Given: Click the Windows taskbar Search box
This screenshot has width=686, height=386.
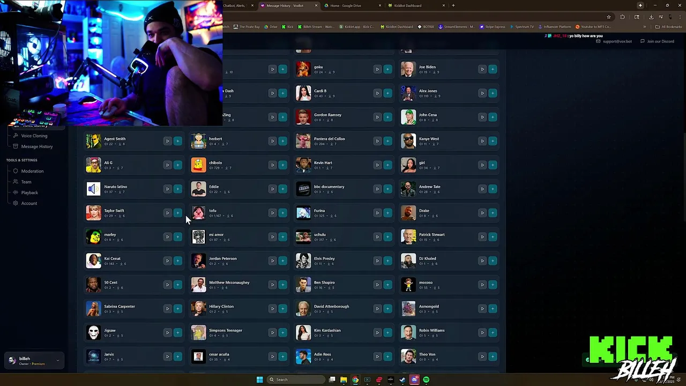Looking at the screenshot, I should point(296,380).
